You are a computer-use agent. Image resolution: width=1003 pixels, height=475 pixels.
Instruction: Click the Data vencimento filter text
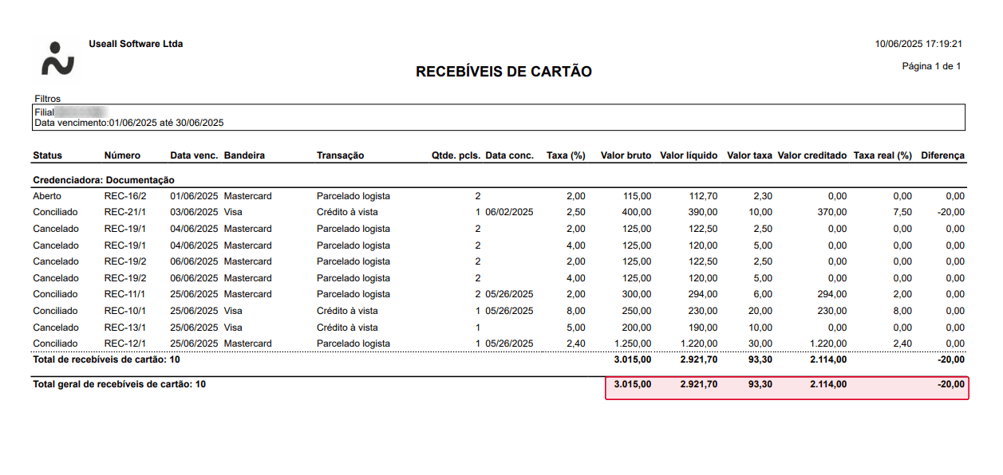128,123
